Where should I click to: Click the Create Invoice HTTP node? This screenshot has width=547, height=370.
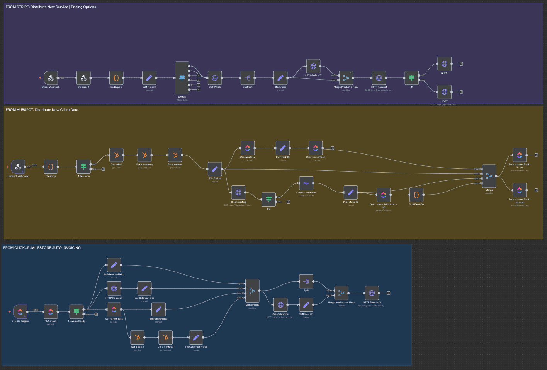pyautogui.click(x=280, y=305)
